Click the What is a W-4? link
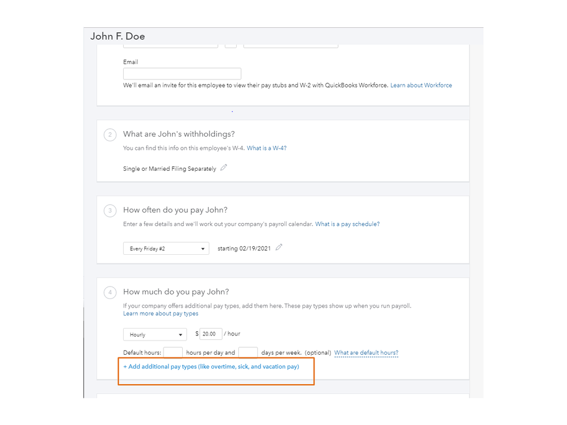 [267, 148]
